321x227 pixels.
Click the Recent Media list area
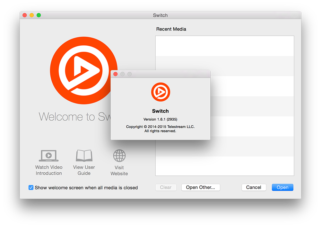click(x=225, y=105)
